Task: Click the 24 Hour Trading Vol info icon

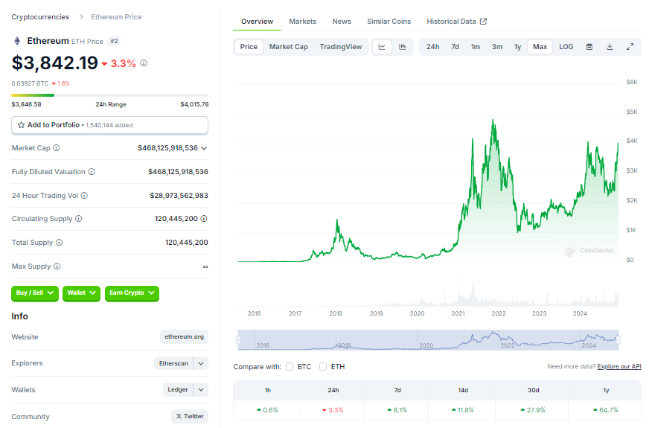Action: pos(84,195)
